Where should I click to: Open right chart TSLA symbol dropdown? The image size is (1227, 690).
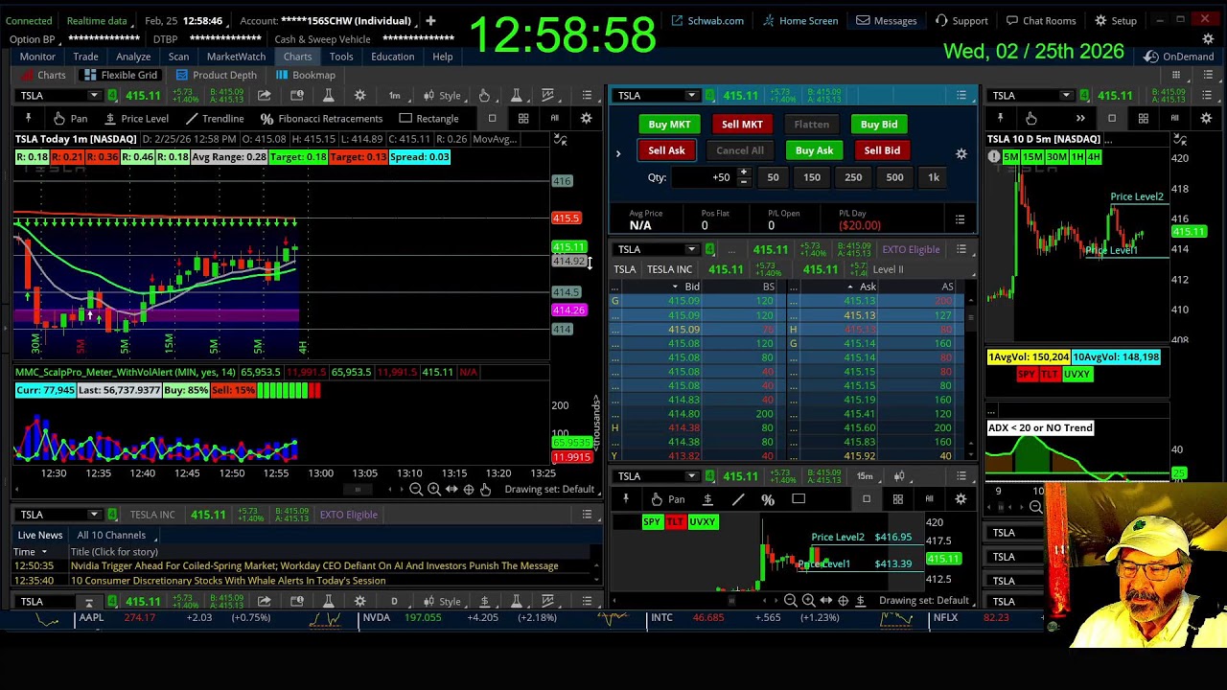pos(1066,96)
